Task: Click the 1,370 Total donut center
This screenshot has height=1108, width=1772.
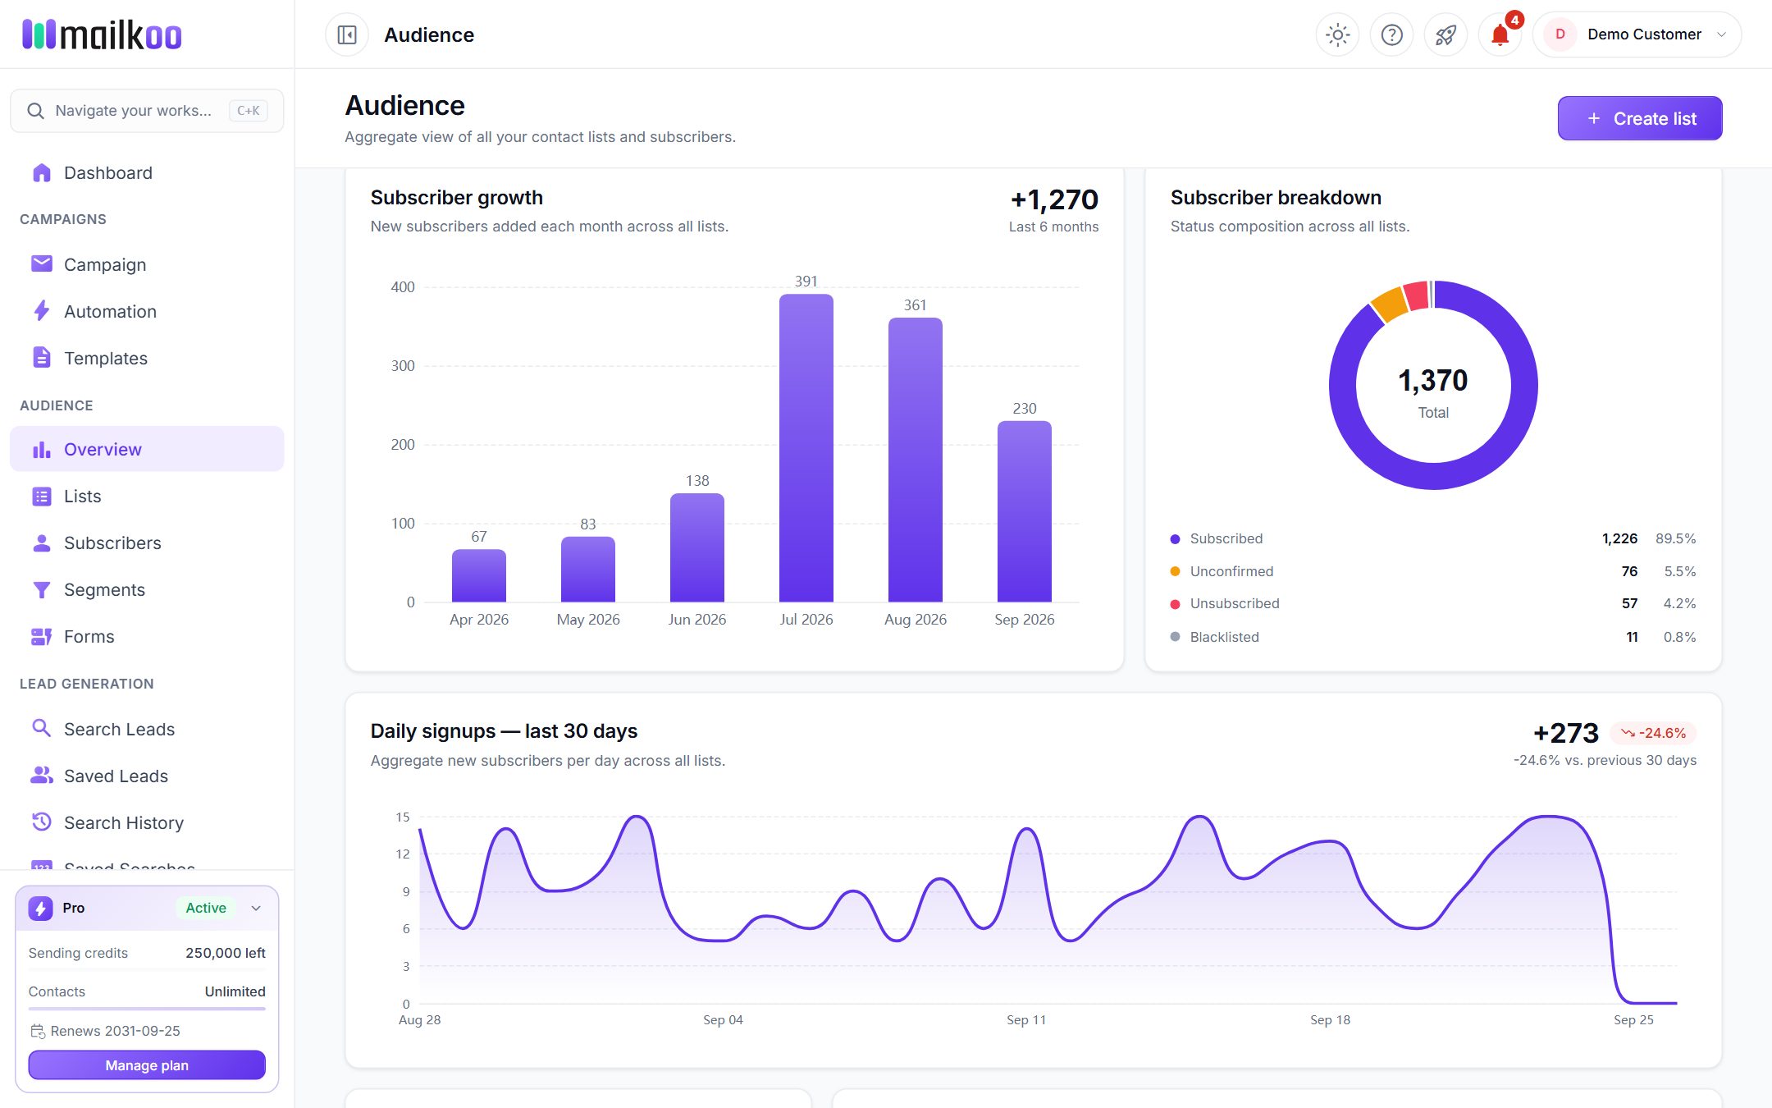Action: pos(1433,391)
